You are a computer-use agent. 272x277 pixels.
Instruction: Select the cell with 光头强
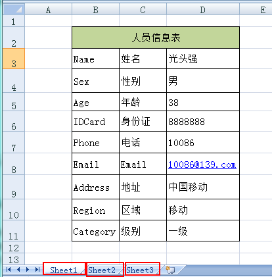click(x=203, y=59)
